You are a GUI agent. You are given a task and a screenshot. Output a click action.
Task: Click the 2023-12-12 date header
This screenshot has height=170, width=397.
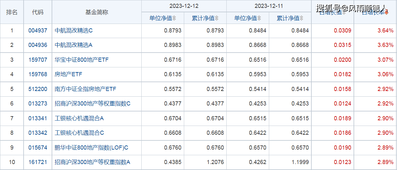(184, 6)
